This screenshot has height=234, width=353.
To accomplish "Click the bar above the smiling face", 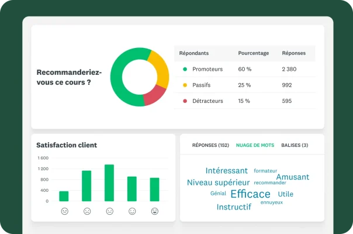I will [x=132, y=189].
